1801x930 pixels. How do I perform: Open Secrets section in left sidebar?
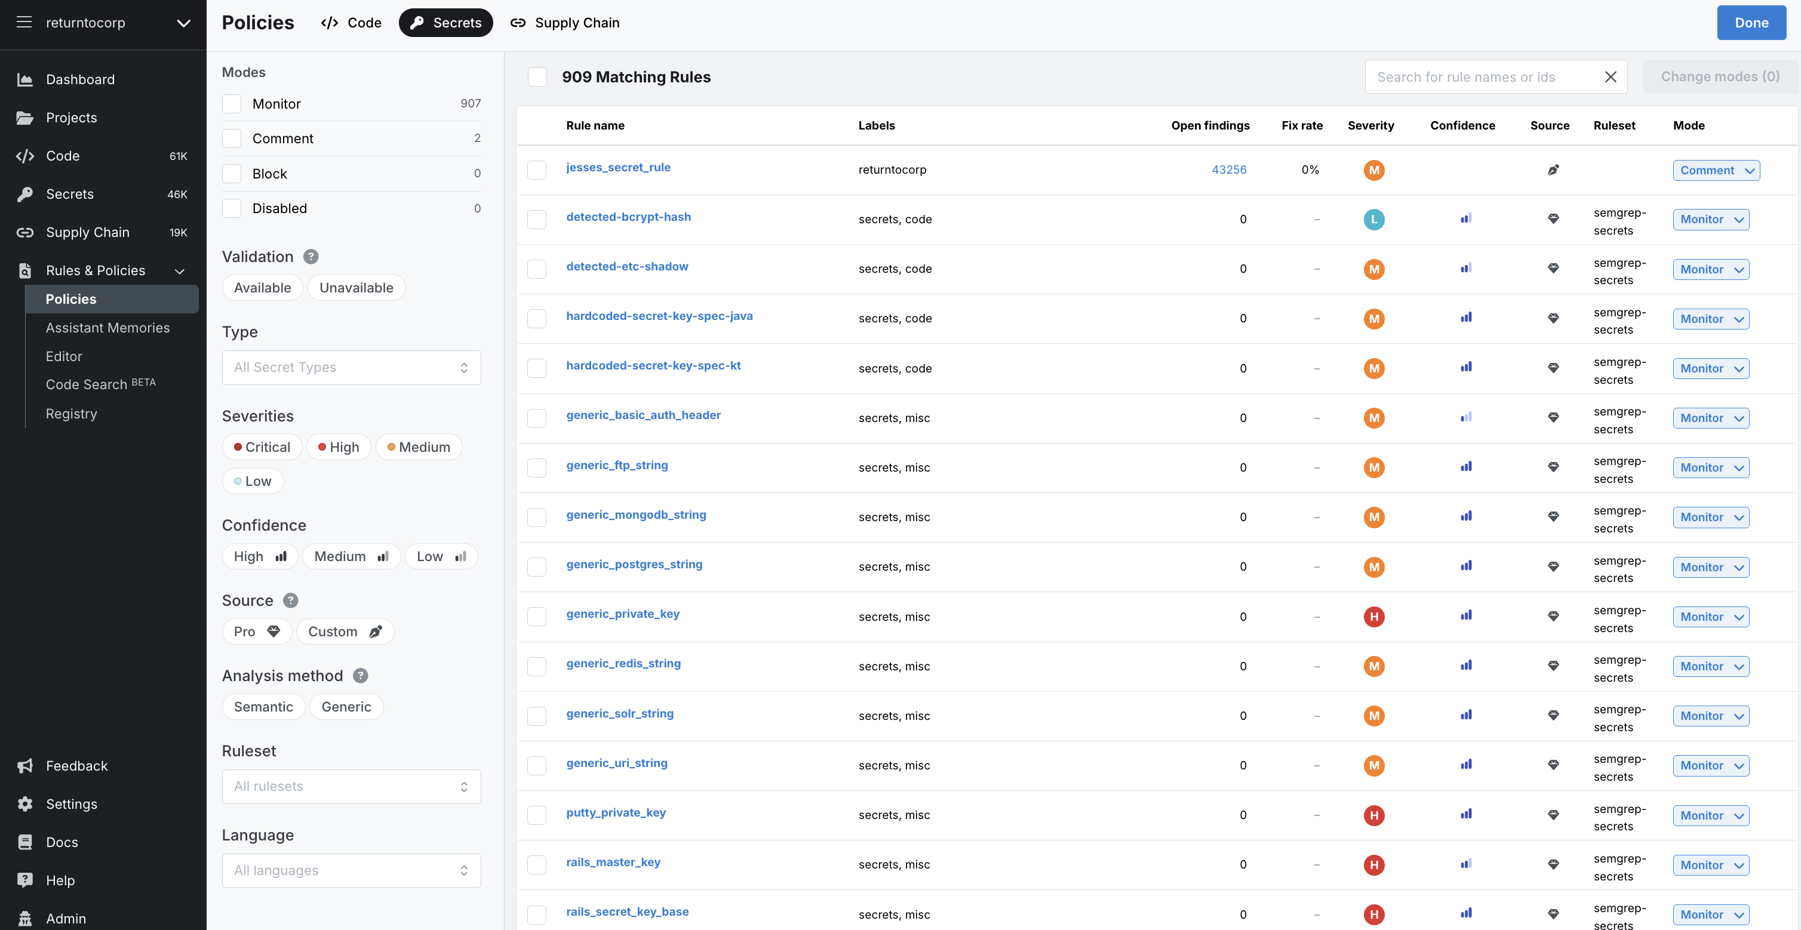(69, 193)
